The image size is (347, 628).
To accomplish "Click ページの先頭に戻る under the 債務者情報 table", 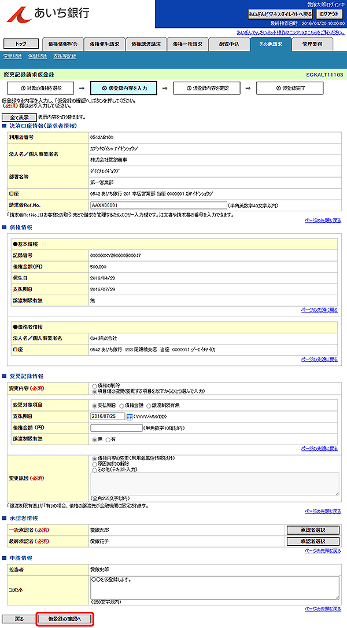I will 319,359.
